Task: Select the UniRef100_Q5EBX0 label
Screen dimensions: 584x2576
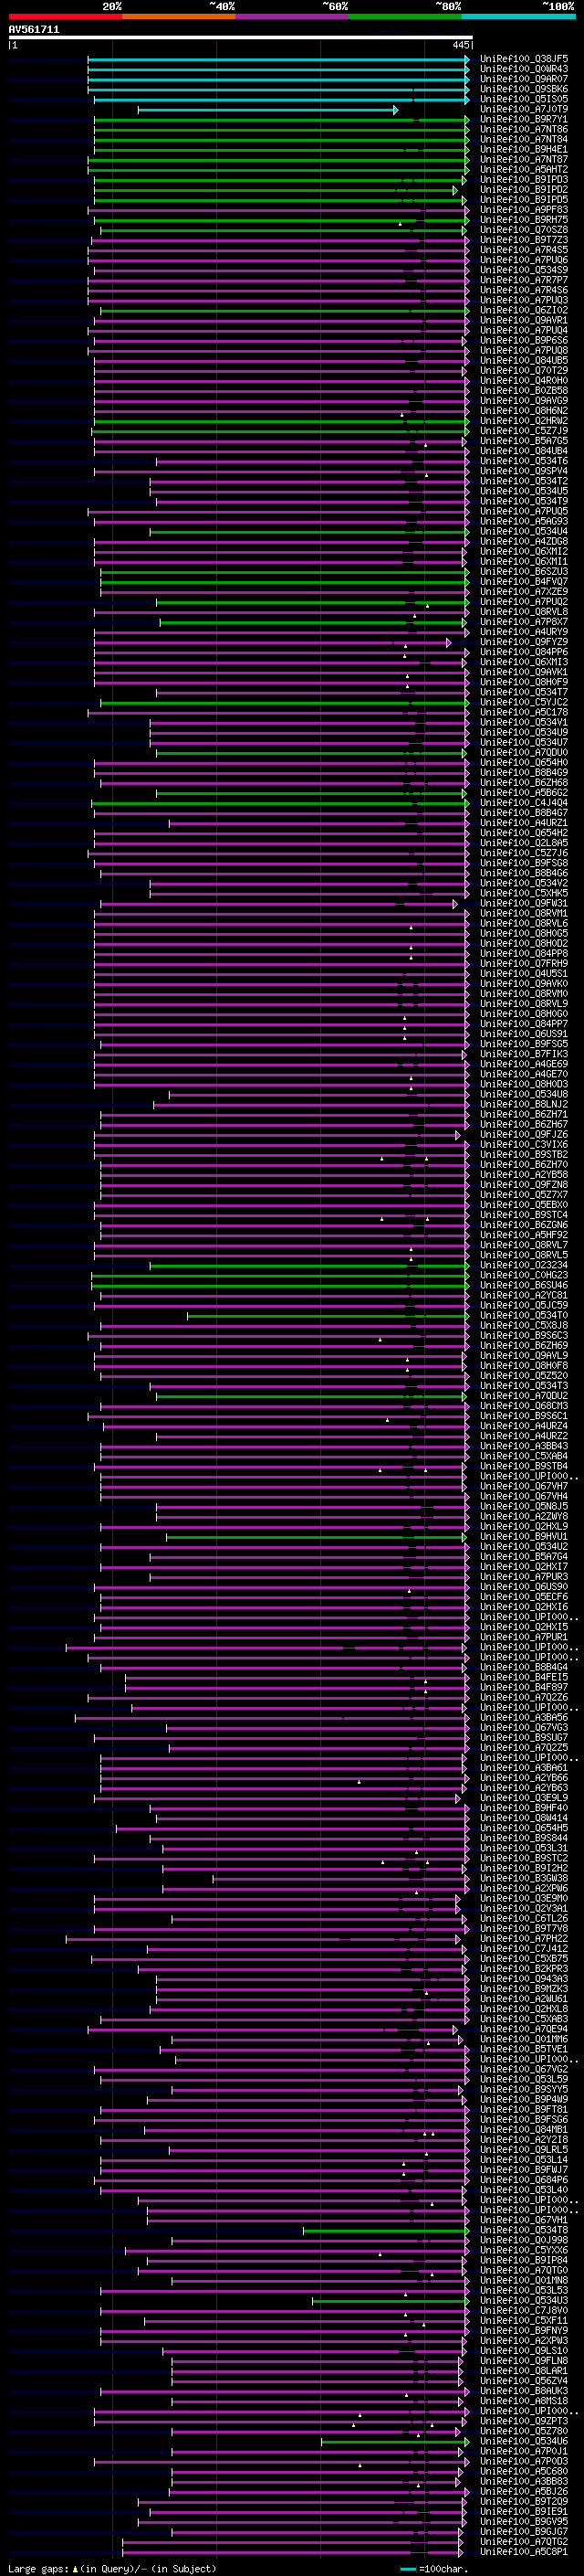Action: [x=524, y=1205]
